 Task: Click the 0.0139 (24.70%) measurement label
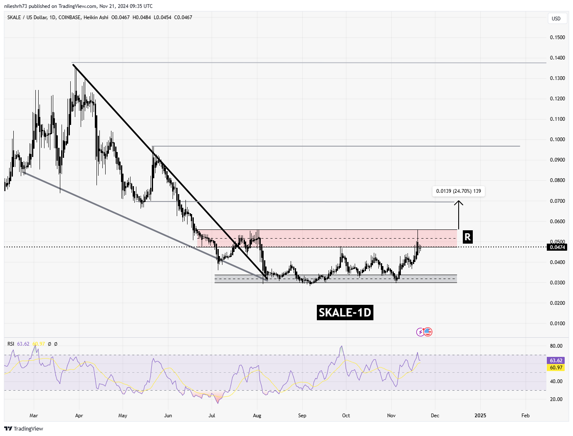click(x=459, y=191)
